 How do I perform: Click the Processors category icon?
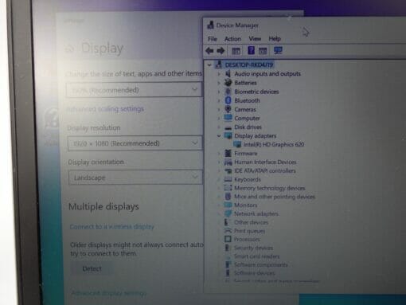(228, 239)
